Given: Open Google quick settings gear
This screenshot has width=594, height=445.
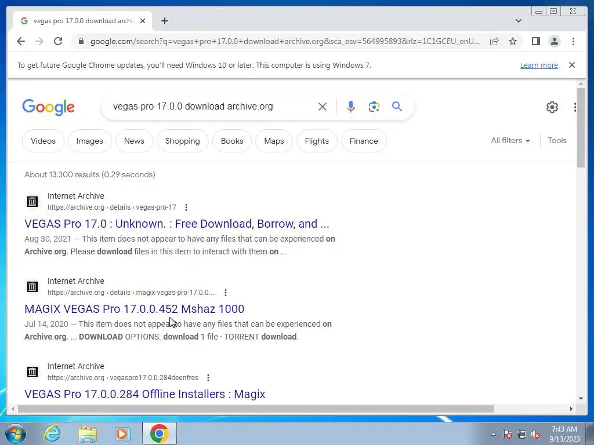Looking at the screenshot, I should [x=552, y=107].
